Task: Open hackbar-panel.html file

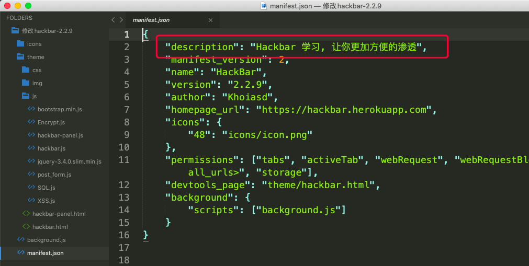Action: click(x=59, y=214)
